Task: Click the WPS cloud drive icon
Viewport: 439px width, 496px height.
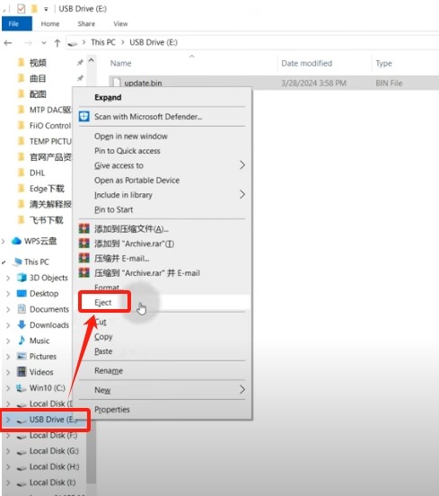Action: 16,241
